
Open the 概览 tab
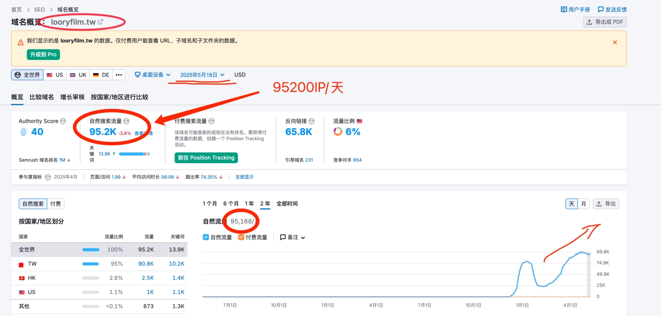[17, 97]
